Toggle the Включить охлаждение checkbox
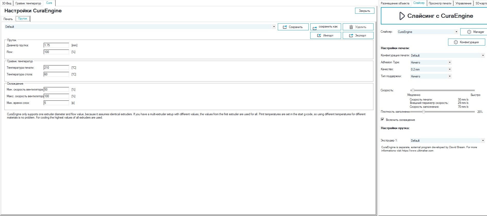This screenshot has height=216, width=487. pos(382,120)
